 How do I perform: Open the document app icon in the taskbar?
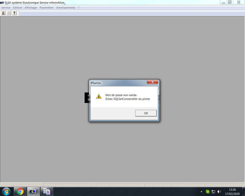47,192
